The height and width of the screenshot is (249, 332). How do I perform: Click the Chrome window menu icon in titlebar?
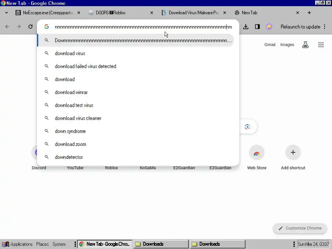click(3, 3)
